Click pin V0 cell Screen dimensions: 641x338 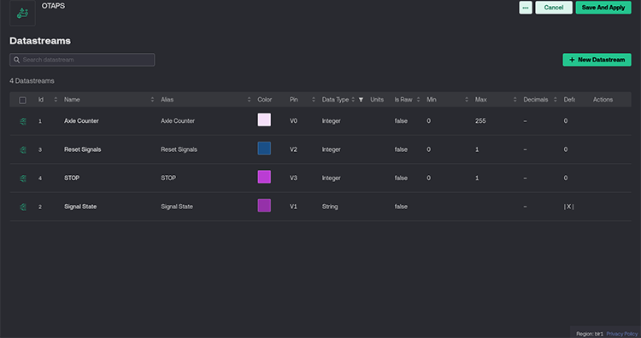click(293, 121)
